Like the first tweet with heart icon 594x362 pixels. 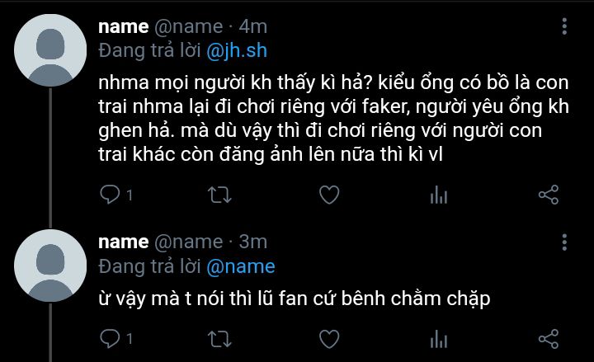click(x=329, y=195)
